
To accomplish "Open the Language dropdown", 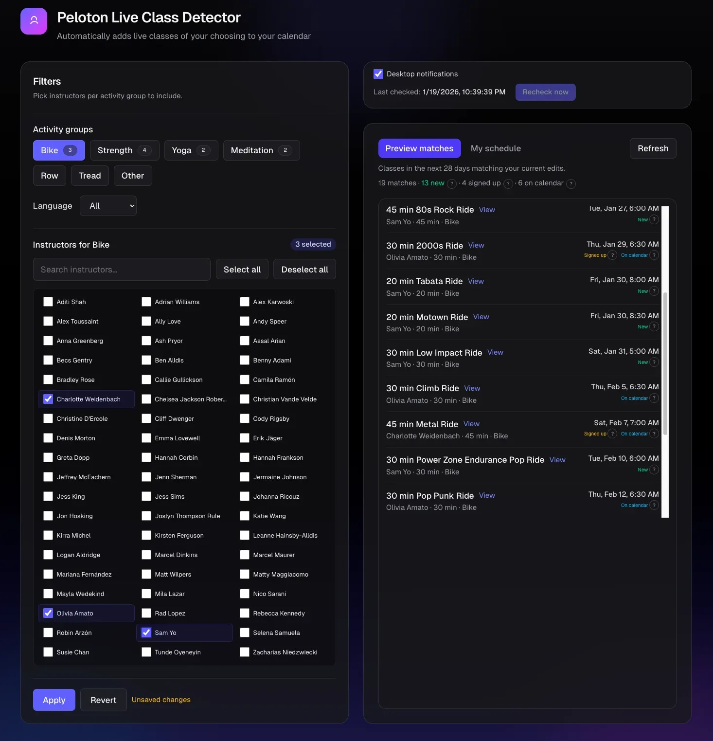I will [x=108, y=206].
